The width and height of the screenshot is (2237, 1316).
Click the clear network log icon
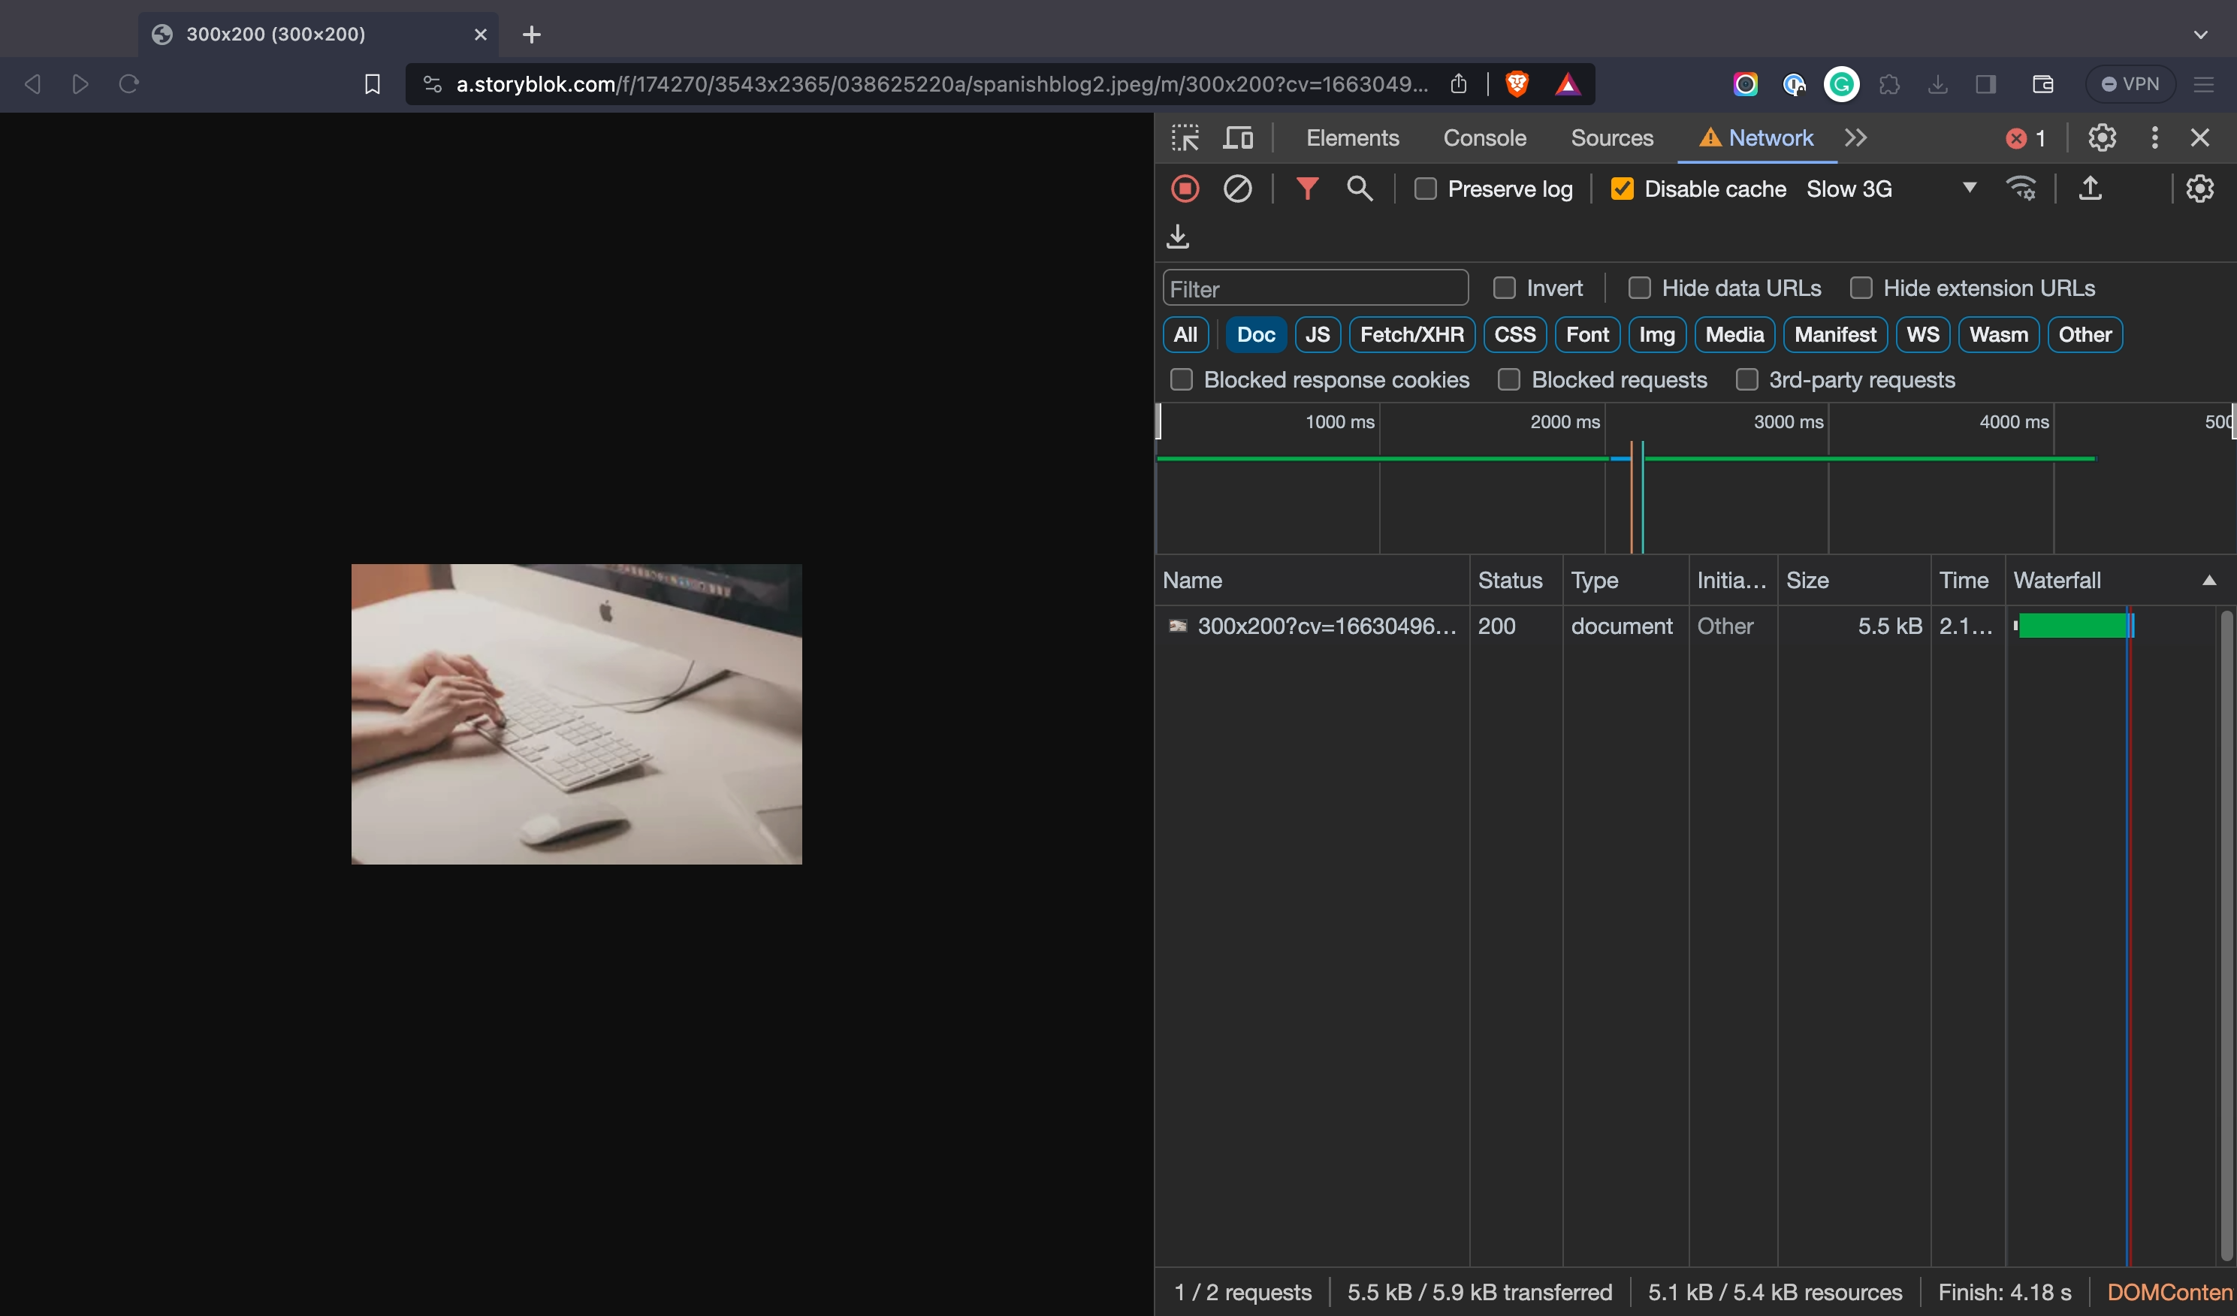click(x=1237, y=189)
